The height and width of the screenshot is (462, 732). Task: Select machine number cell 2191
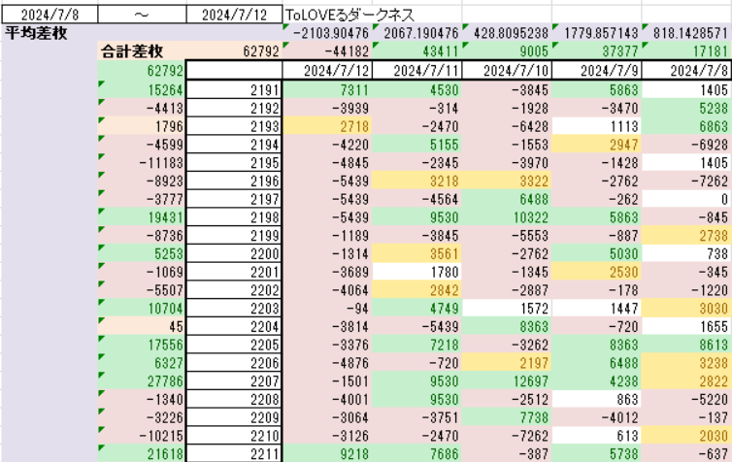(x=233, y=89)
